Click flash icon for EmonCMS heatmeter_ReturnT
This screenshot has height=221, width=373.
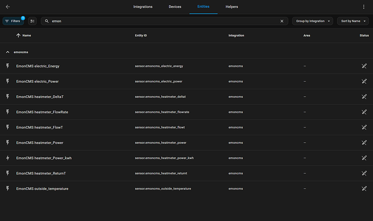tap(8, 173)
